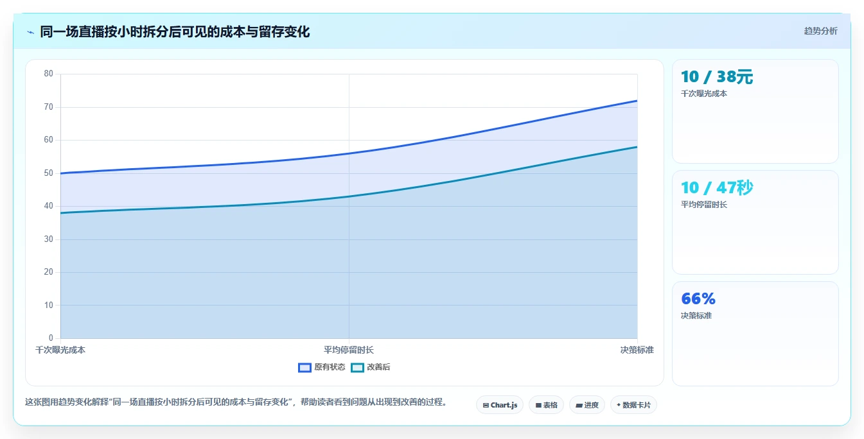Screen dimensions: 864x439
Task: Click the 数据卡片 tag
Action: coord(633,405)
